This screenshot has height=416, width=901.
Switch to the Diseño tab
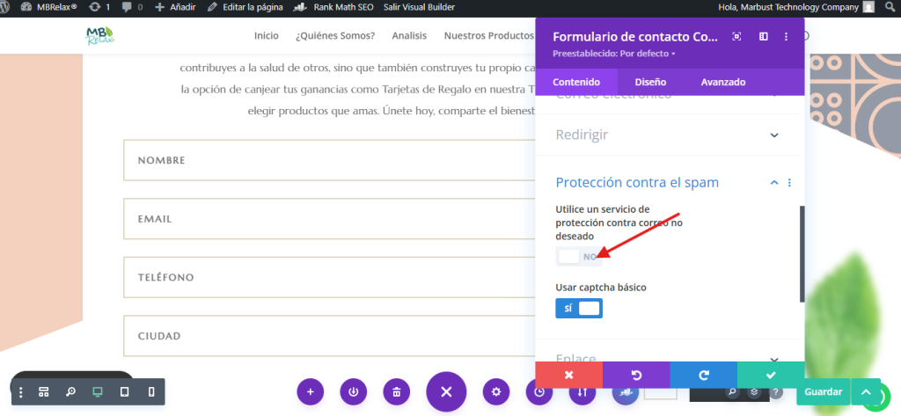[x=650, y=82]
